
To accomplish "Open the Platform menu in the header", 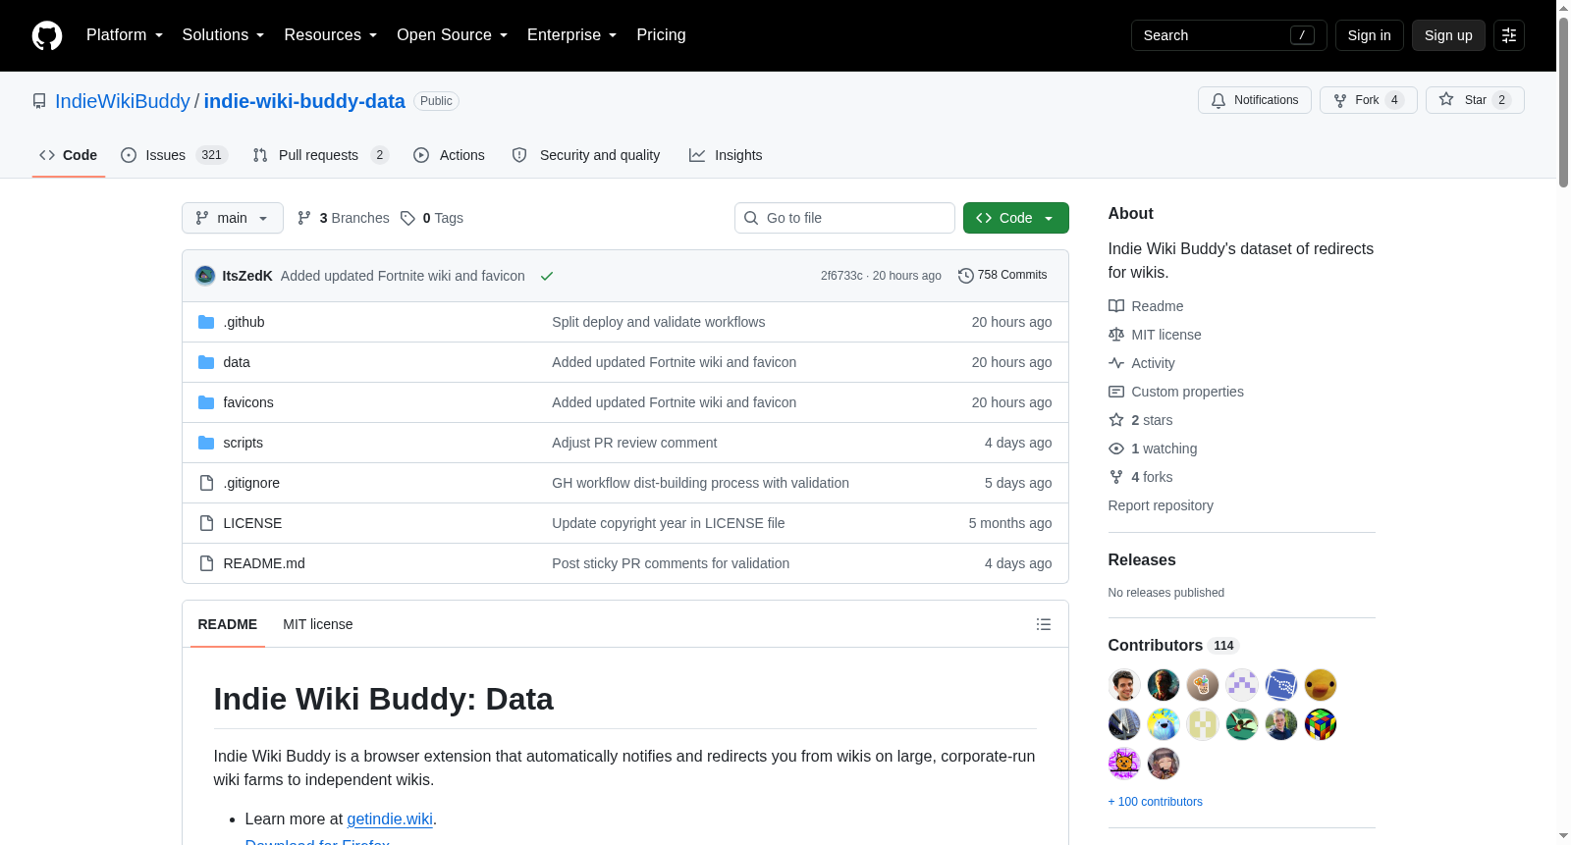I will [x=125, y=35].
